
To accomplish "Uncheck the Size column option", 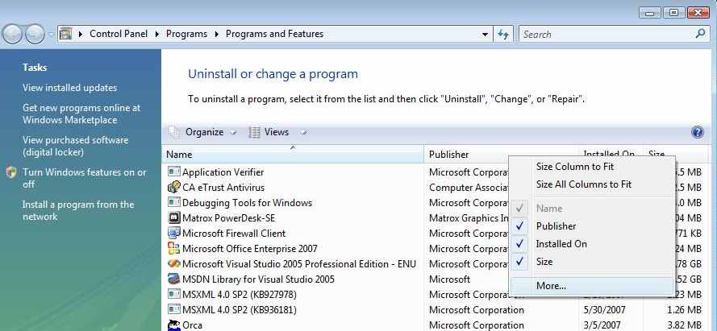I will pyautogui.click(x=544, y=262).
